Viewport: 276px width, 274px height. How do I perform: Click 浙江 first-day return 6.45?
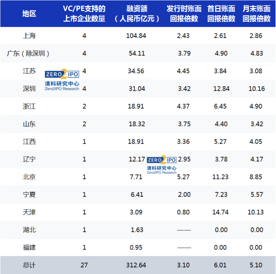click(220, 106)
